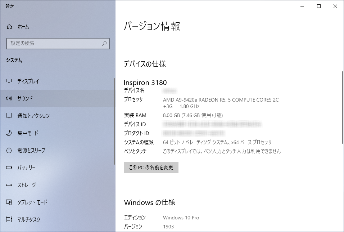
Task: Click the Inspiron 3180 model name
Action: click(145, 82)
